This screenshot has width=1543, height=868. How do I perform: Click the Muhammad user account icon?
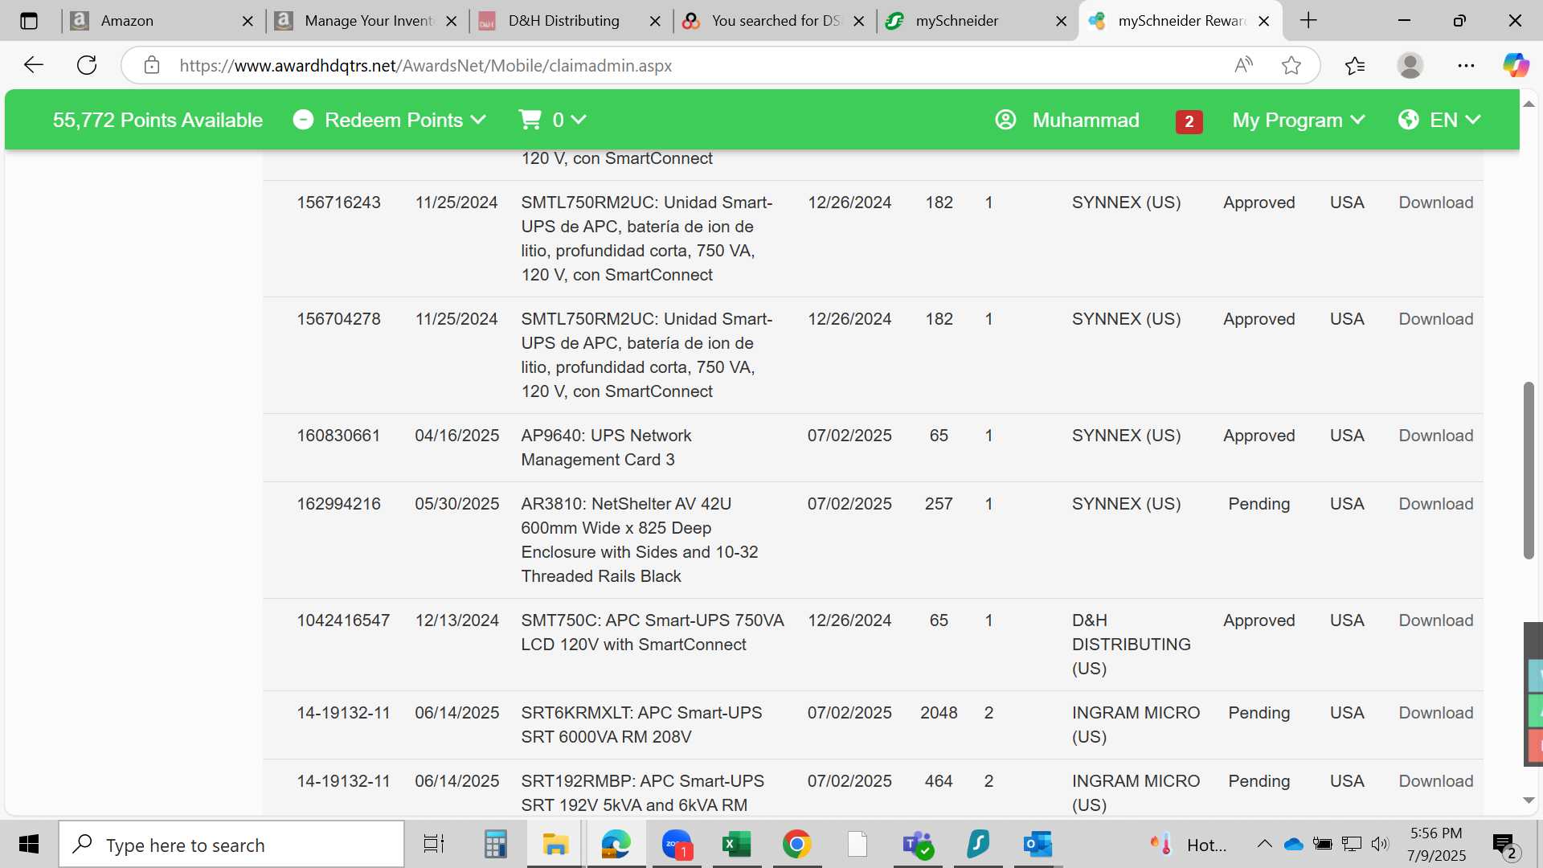(1005, 120)
